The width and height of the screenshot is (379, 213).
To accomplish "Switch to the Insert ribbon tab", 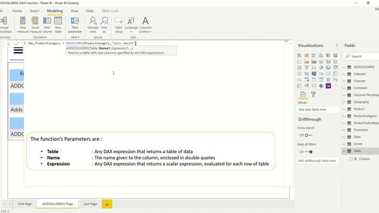I will [34, 11].
